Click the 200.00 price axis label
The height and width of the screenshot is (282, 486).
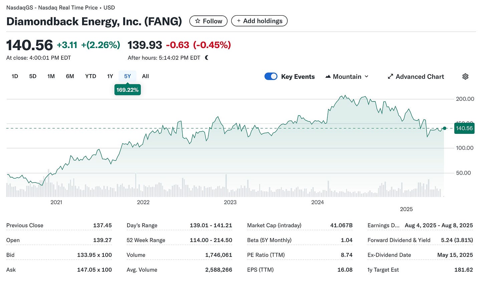(x=465, y=99)
